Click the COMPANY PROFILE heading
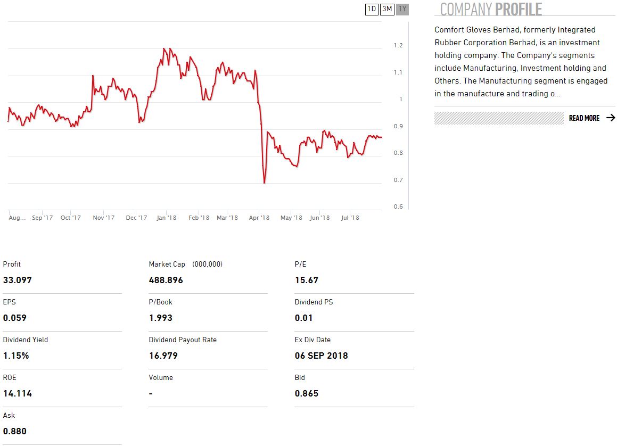The height and width of the screenshot is (446, 617). [x=491, y=9]
